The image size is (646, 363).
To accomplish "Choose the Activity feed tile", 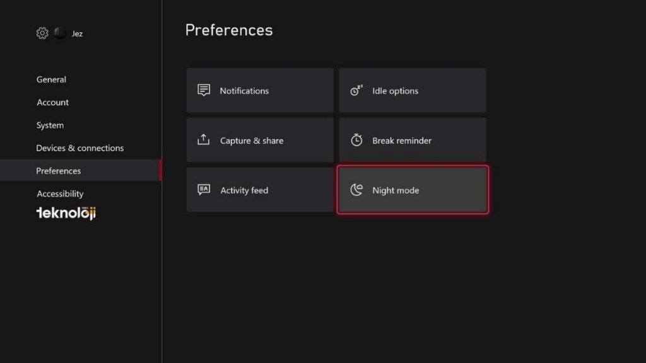I will pos(260,190).
